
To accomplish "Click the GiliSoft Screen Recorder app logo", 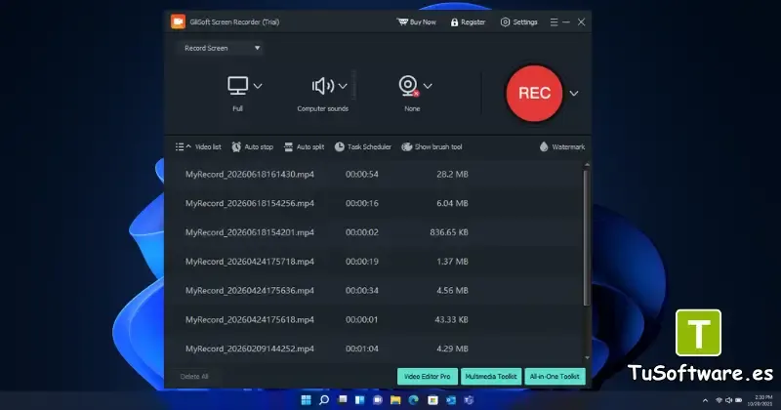I will (x=178, y=21).
